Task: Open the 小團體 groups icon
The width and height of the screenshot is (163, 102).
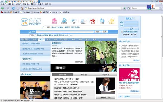Action: (102, 21)
